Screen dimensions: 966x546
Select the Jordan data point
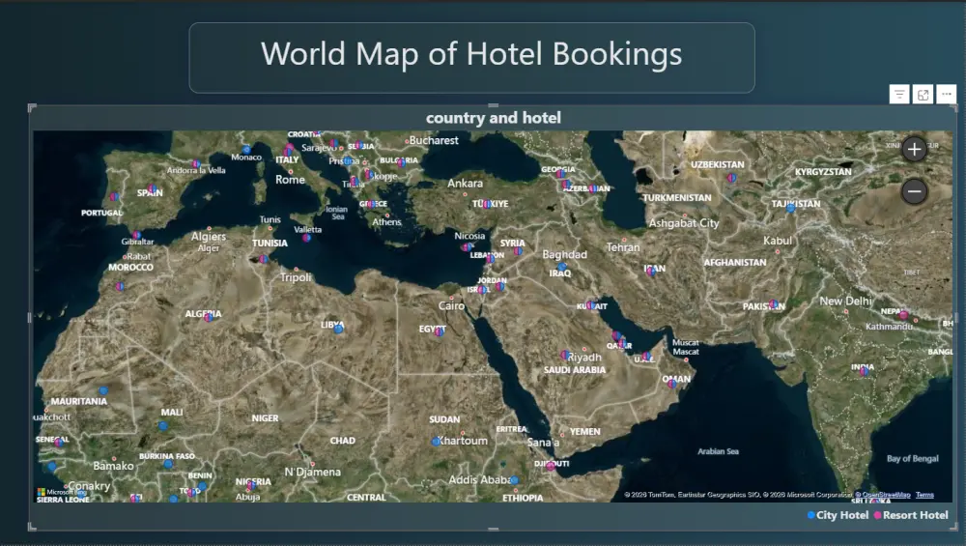[x=500, y=287]
